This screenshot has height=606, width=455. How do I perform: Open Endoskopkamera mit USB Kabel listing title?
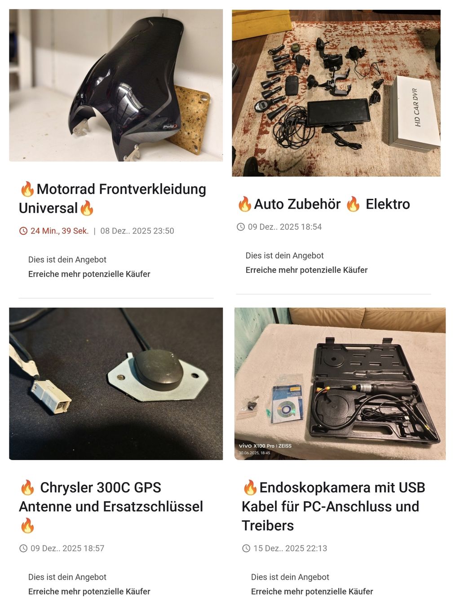(x=333, y=506)
